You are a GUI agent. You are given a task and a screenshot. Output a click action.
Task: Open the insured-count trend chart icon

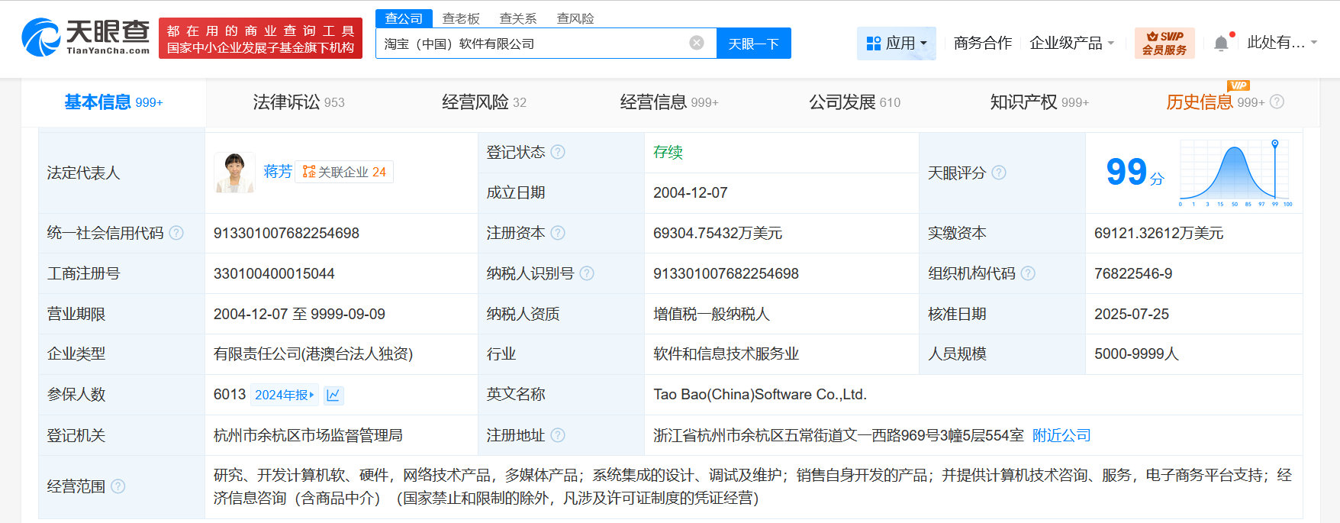pyautogui.click(x=333, y=395)
